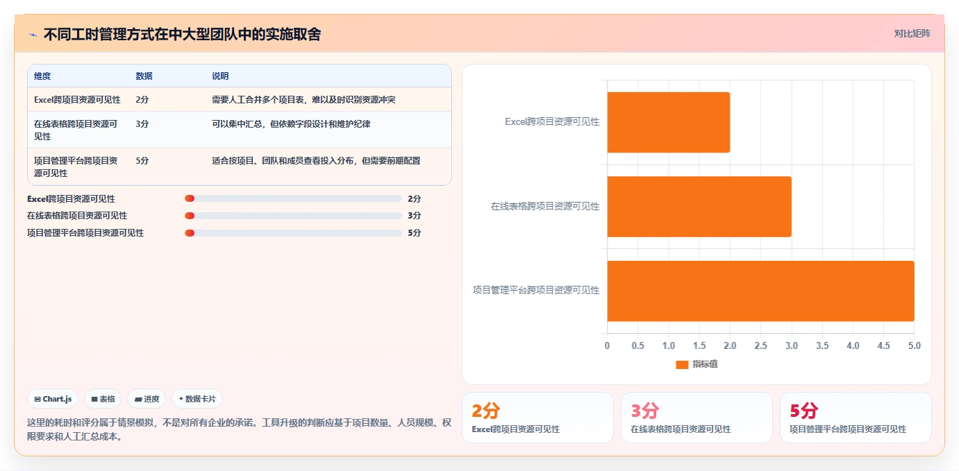Select the 表格 tag chip
This screenshot has width=959, height=471.
(x=103, y=399)
